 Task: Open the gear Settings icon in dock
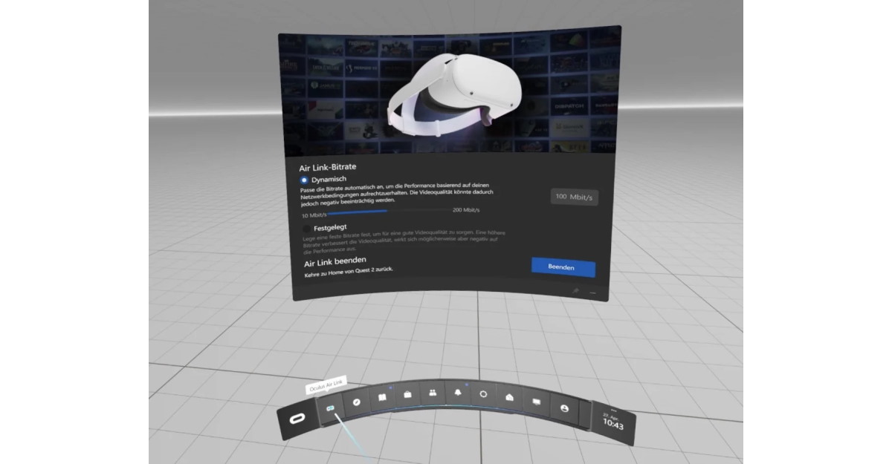(483, 394)
